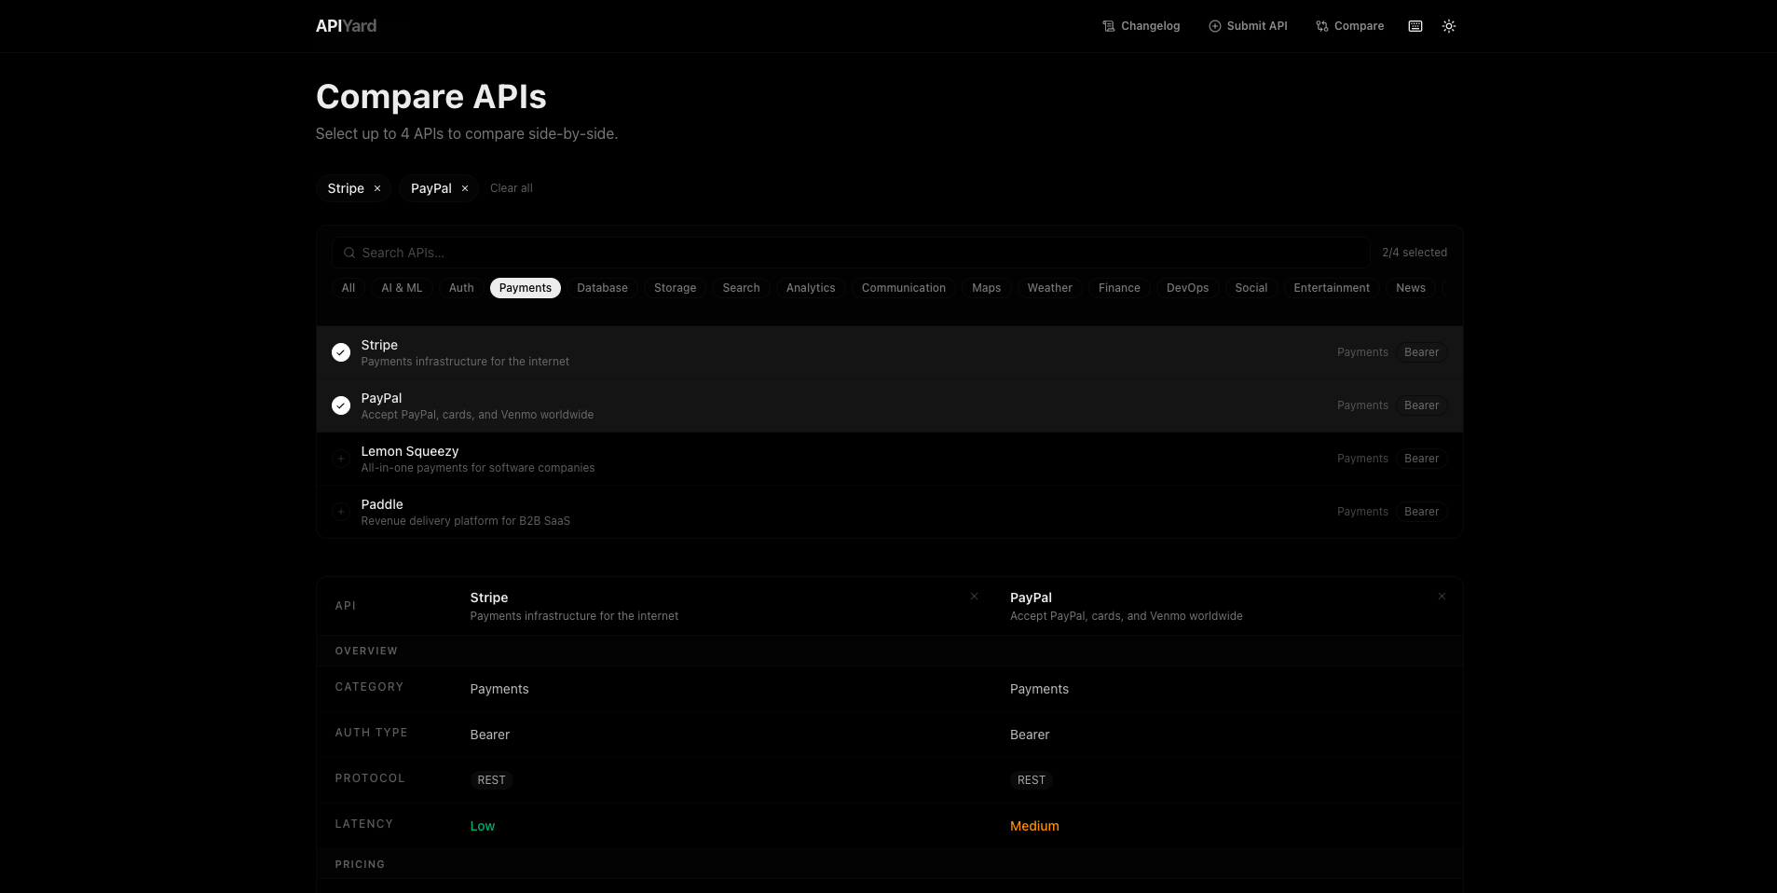Viewport: 1777px width, 893px height.
Task: Click the REST badge under PayPal
Action: pyautogui.click(x=1032, y=780)
